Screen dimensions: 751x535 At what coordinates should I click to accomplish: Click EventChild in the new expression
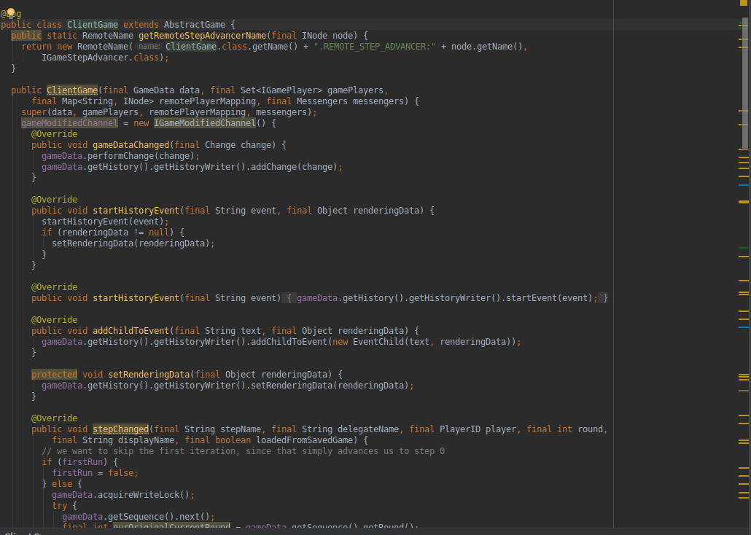tap(378, 342)
